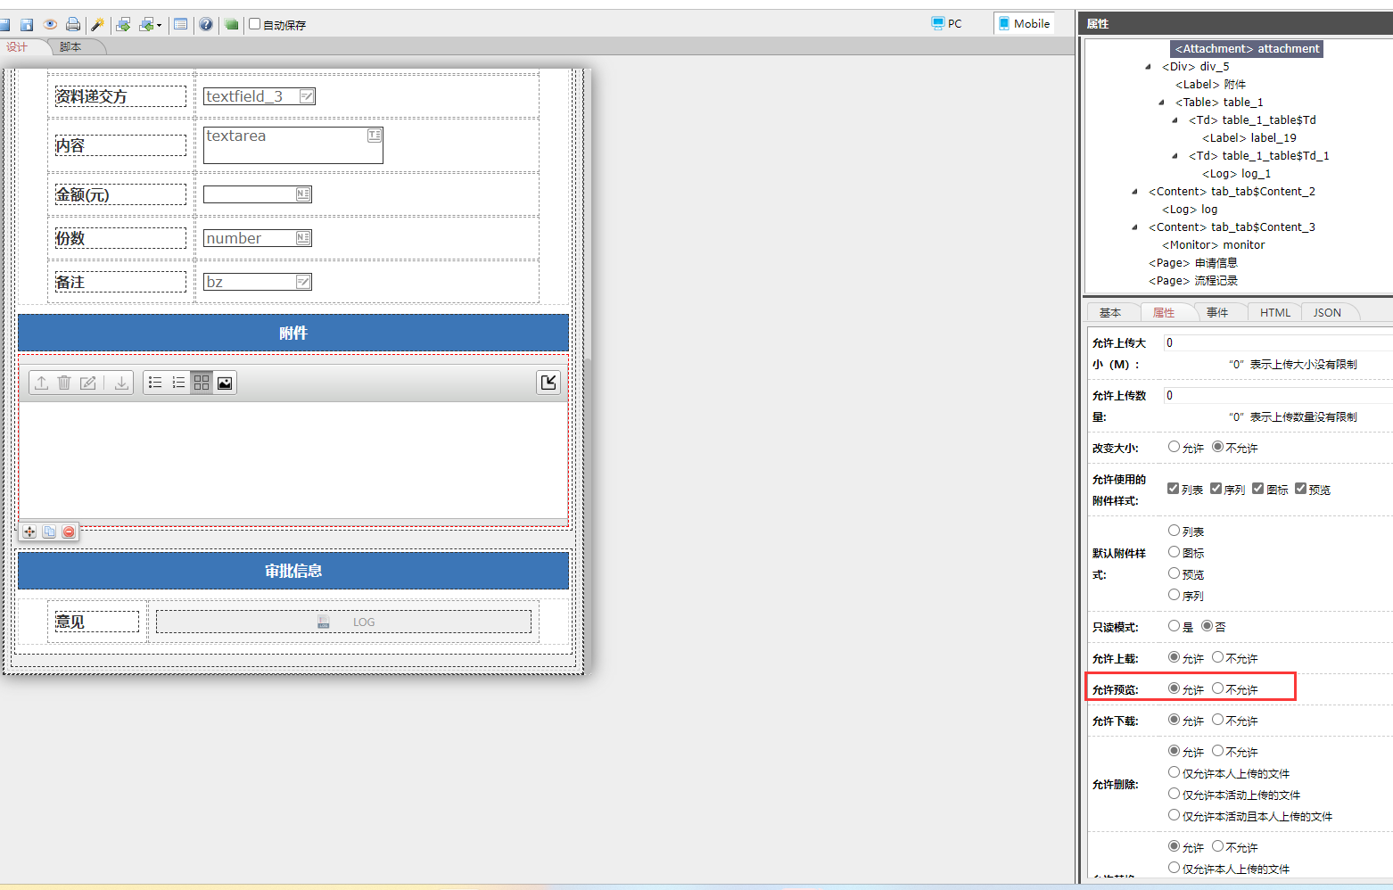Click the 允许上传数量 input field
1393x890 pixels.
coord(1278,395)
